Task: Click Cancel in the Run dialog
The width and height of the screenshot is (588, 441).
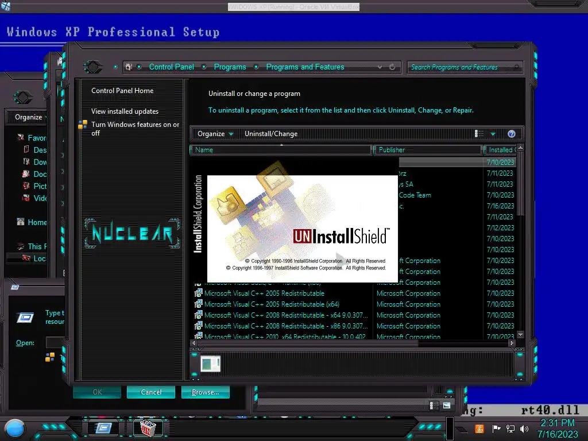Action: pyautogui.click(x=151, y=392)
